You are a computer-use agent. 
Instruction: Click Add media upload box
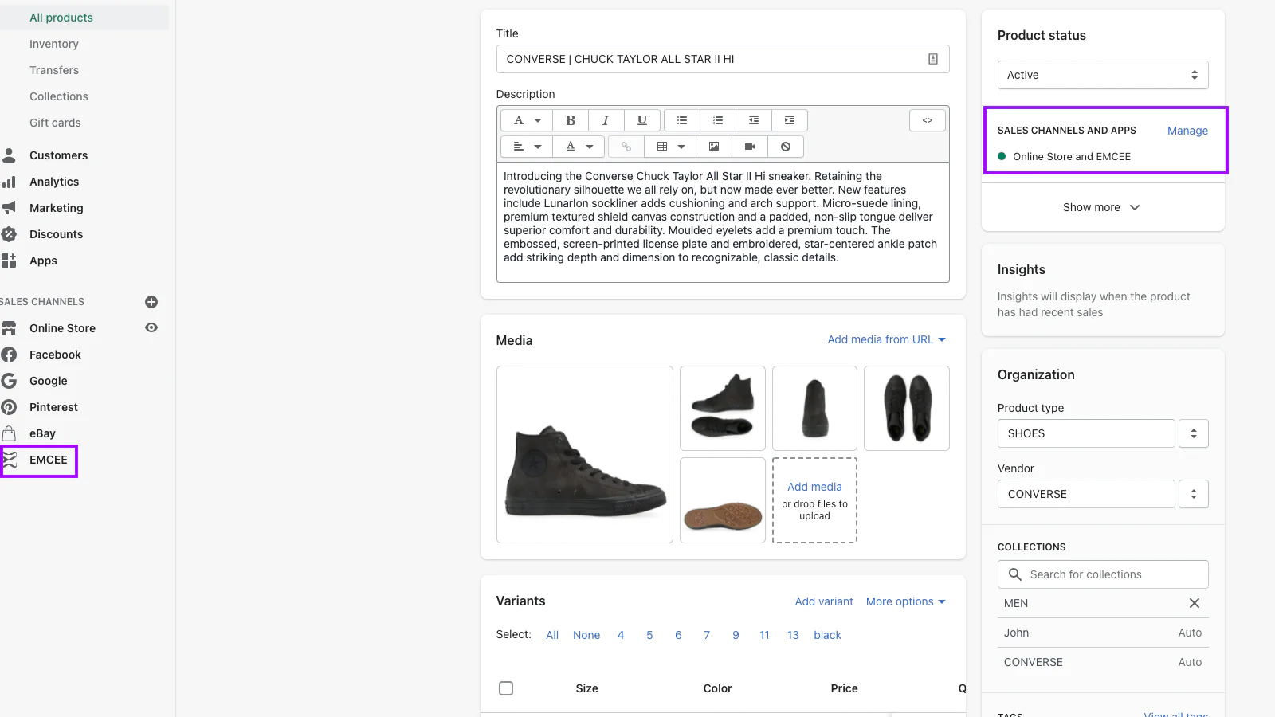(x=814, y=500)
